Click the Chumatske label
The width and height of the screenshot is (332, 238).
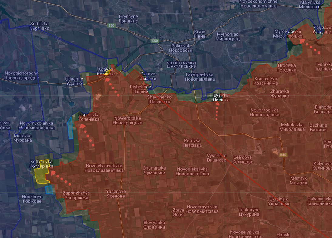[x=154, y=170]
